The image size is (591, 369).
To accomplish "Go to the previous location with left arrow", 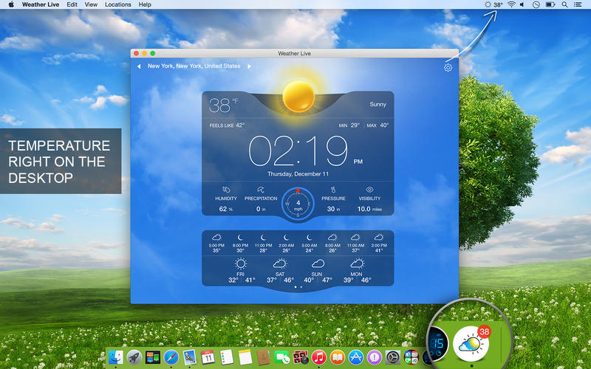I will [138, 66].
